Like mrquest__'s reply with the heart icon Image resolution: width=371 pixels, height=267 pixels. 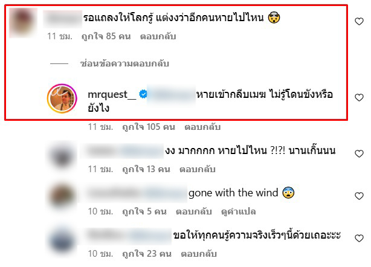[x=359, y=97]
